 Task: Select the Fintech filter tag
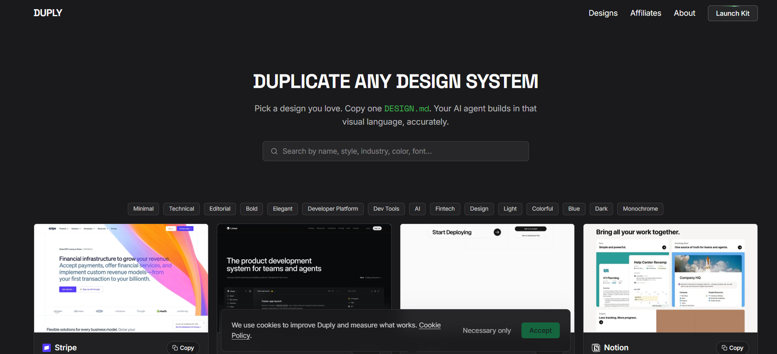[x=445, y=209]
